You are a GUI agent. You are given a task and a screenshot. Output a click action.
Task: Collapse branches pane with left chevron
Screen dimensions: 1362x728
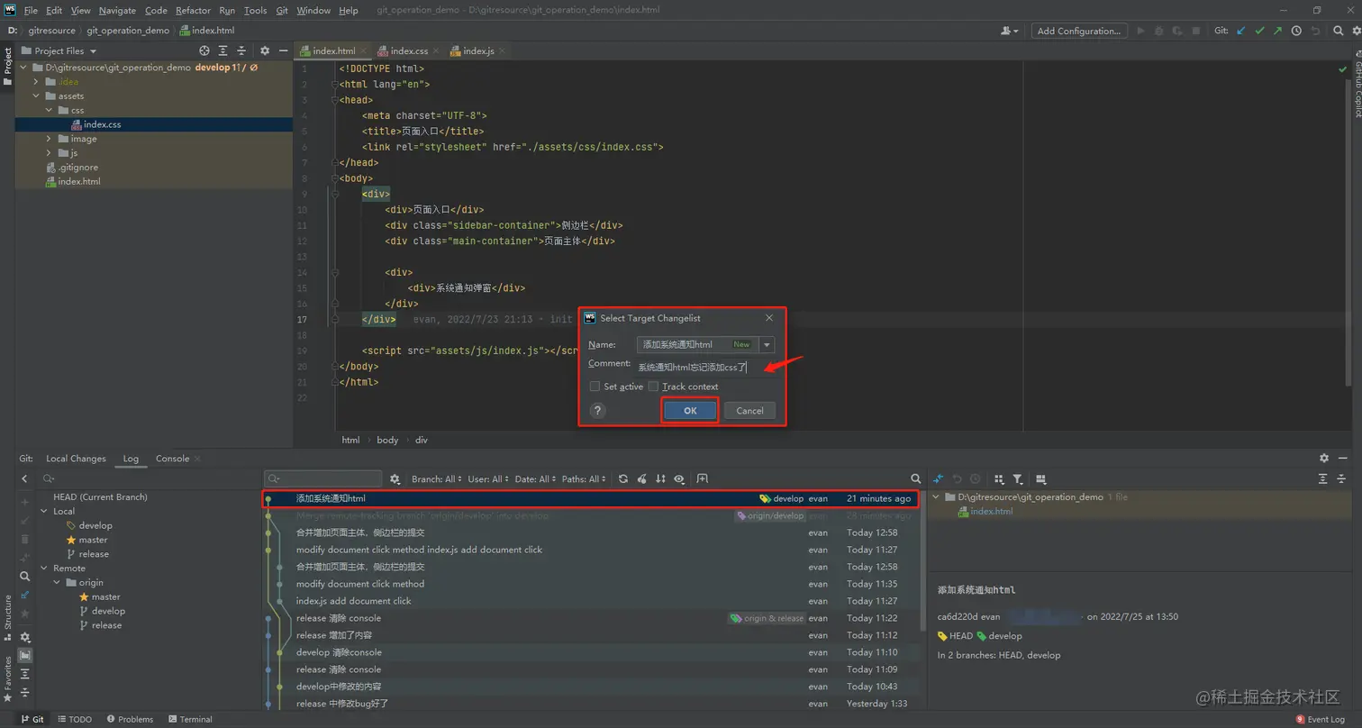click(24, 479)
